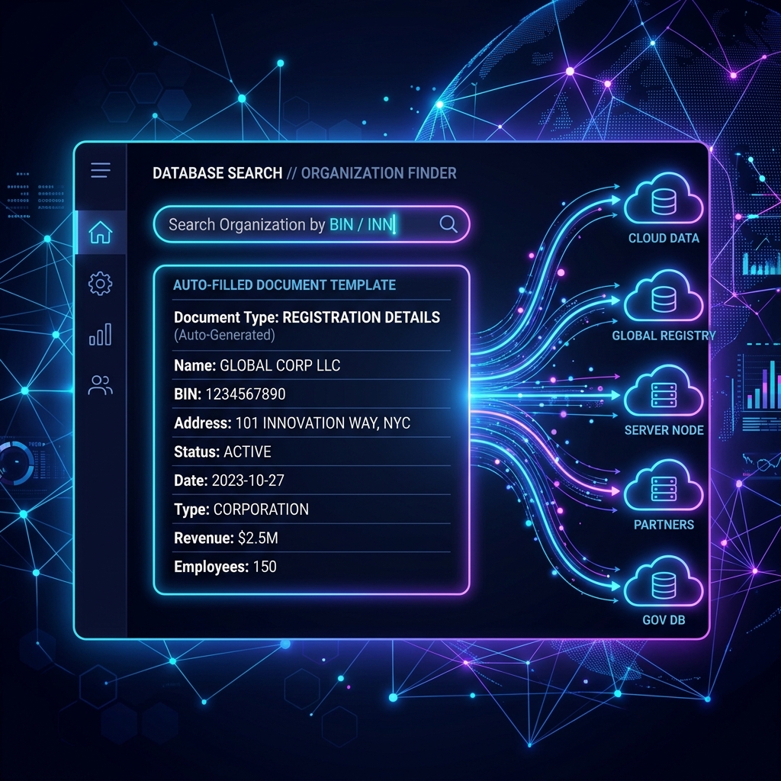Click the PARTNERS label
Image resolution: width=781 pixels, height=781 pixels.
(x=664, y=525)
